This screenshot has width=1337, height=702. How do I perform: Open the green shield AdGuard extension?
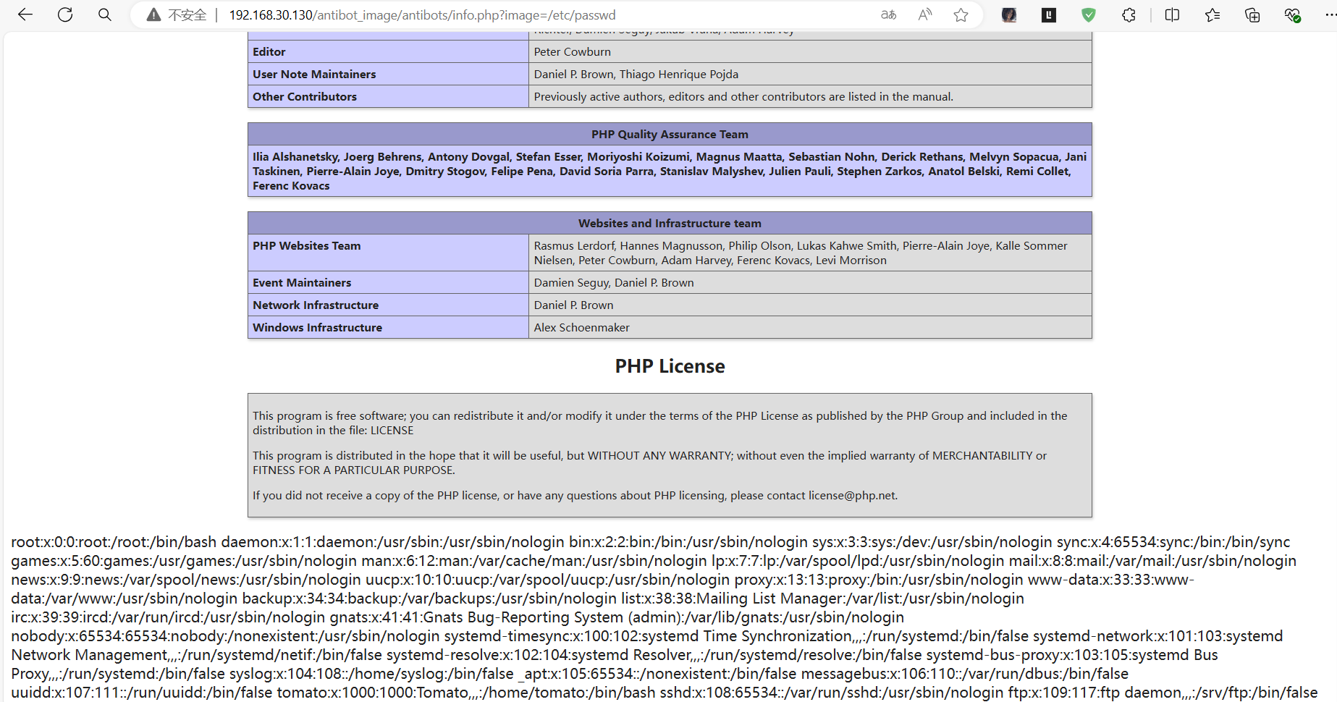coord(1089,14)
